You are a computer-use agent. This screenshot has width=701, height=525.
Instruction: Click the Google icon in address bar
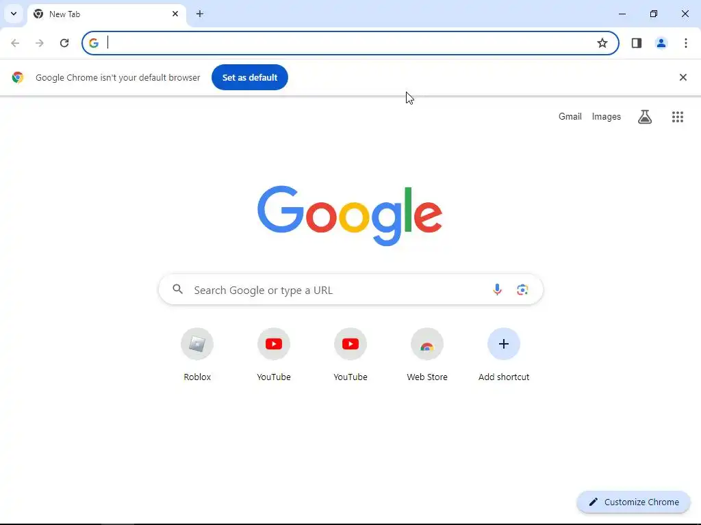point(93,43)
